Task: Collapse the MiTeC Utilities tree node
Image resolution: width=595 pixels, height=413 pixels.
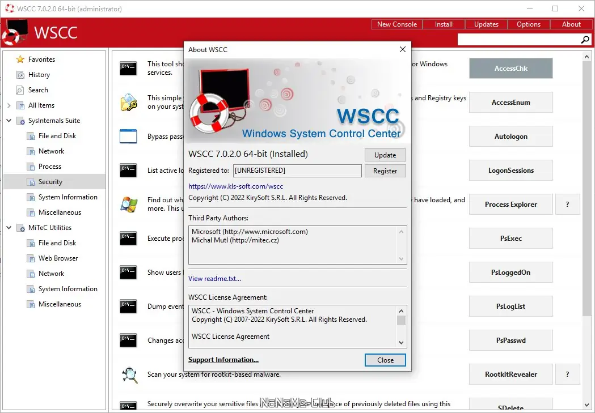Action: pyautogui.click(x=9, y=228)
